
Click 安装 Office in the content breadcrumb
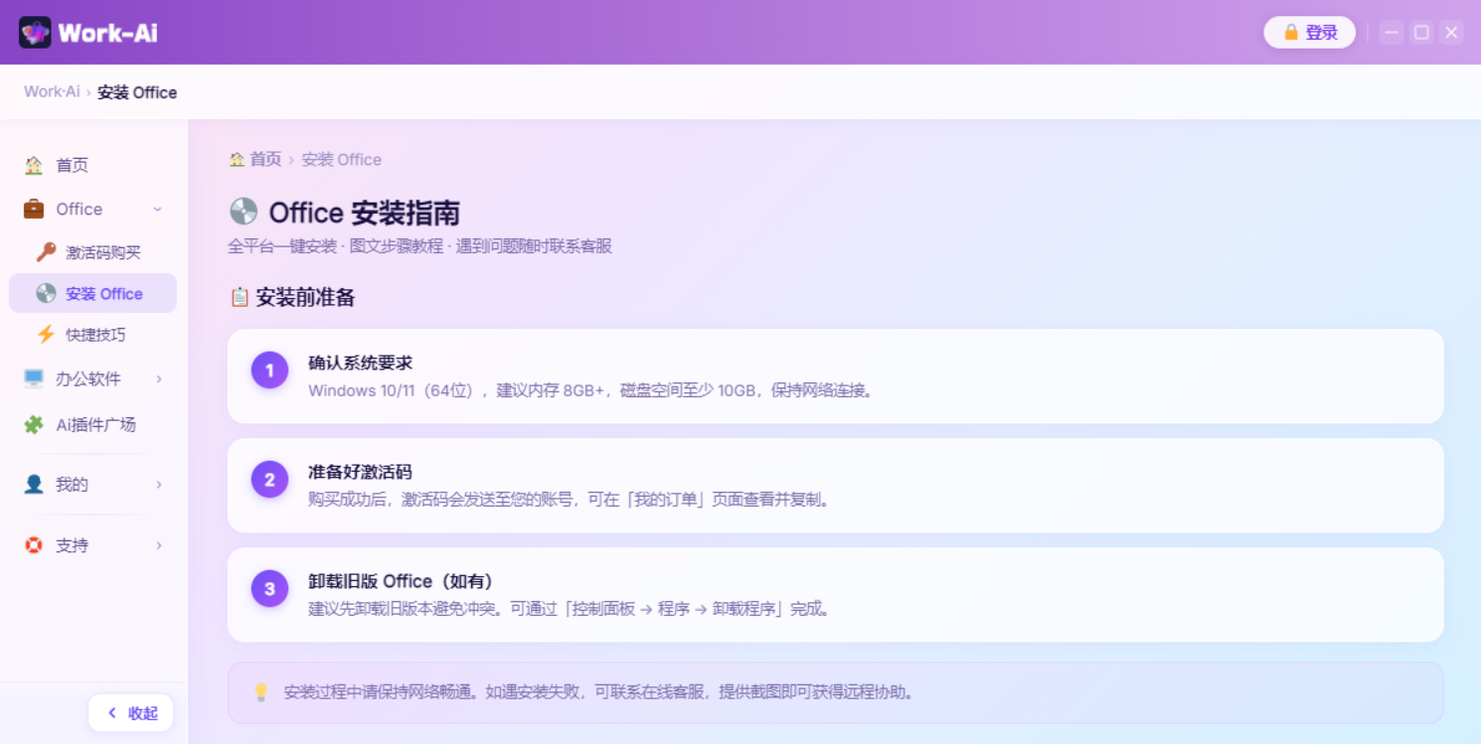pyautogui.click(x=342, y=159)
